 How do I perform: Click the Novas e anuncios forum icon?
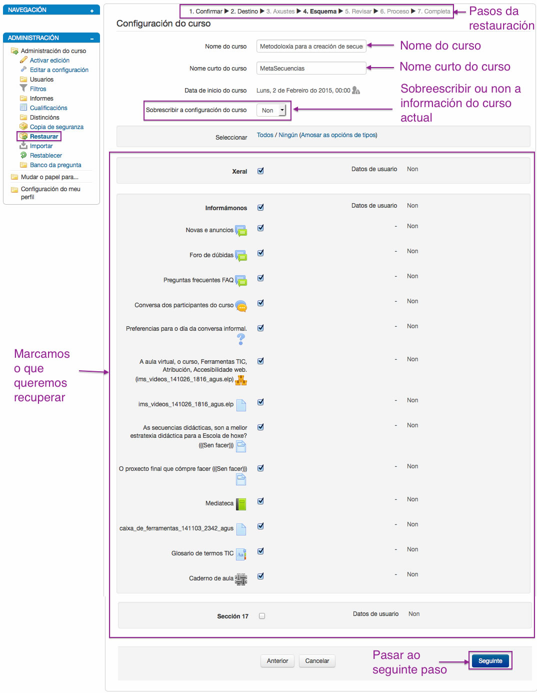click(241, 230)
